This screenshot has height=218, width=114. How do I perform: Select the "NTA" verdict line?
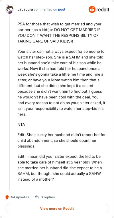click(21, 124)
